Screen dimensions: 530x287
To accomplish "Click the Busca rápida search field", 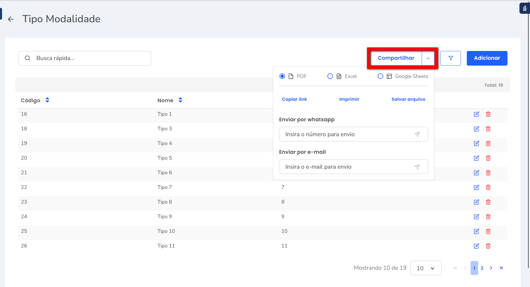I will tap(88, 58).
